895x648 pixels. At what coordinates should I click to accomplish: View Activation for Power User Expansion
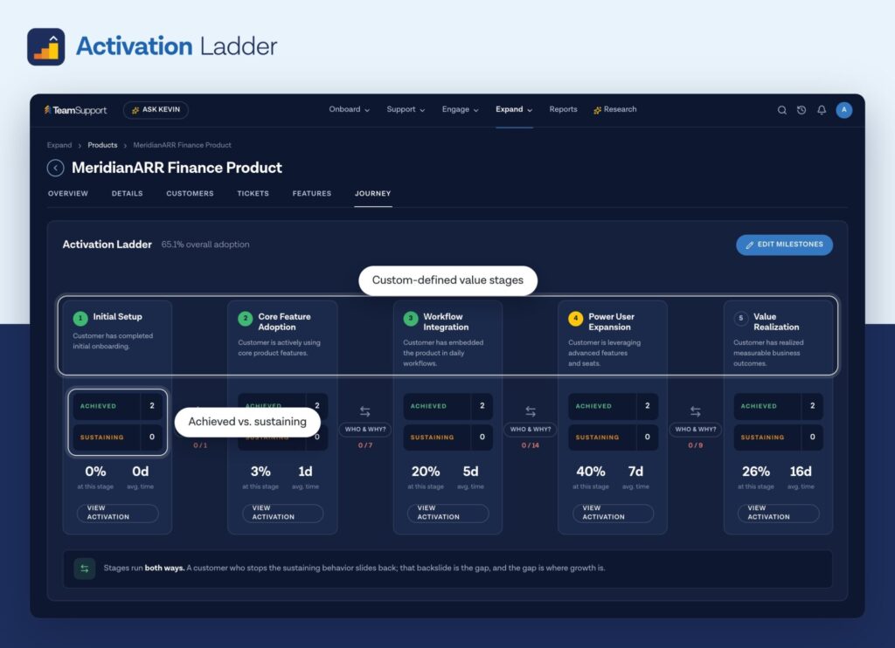click(613, 513)
